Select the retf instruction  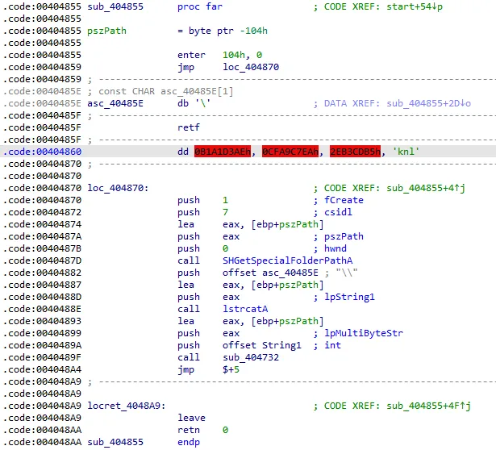pos(190,127)
